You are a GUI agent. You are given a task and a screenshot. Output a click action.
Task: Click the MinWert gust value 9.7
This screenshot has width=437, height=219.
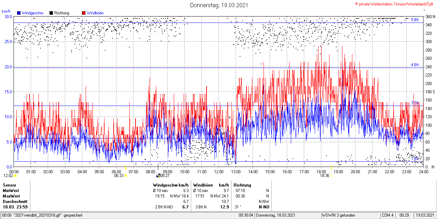[226, 191]
